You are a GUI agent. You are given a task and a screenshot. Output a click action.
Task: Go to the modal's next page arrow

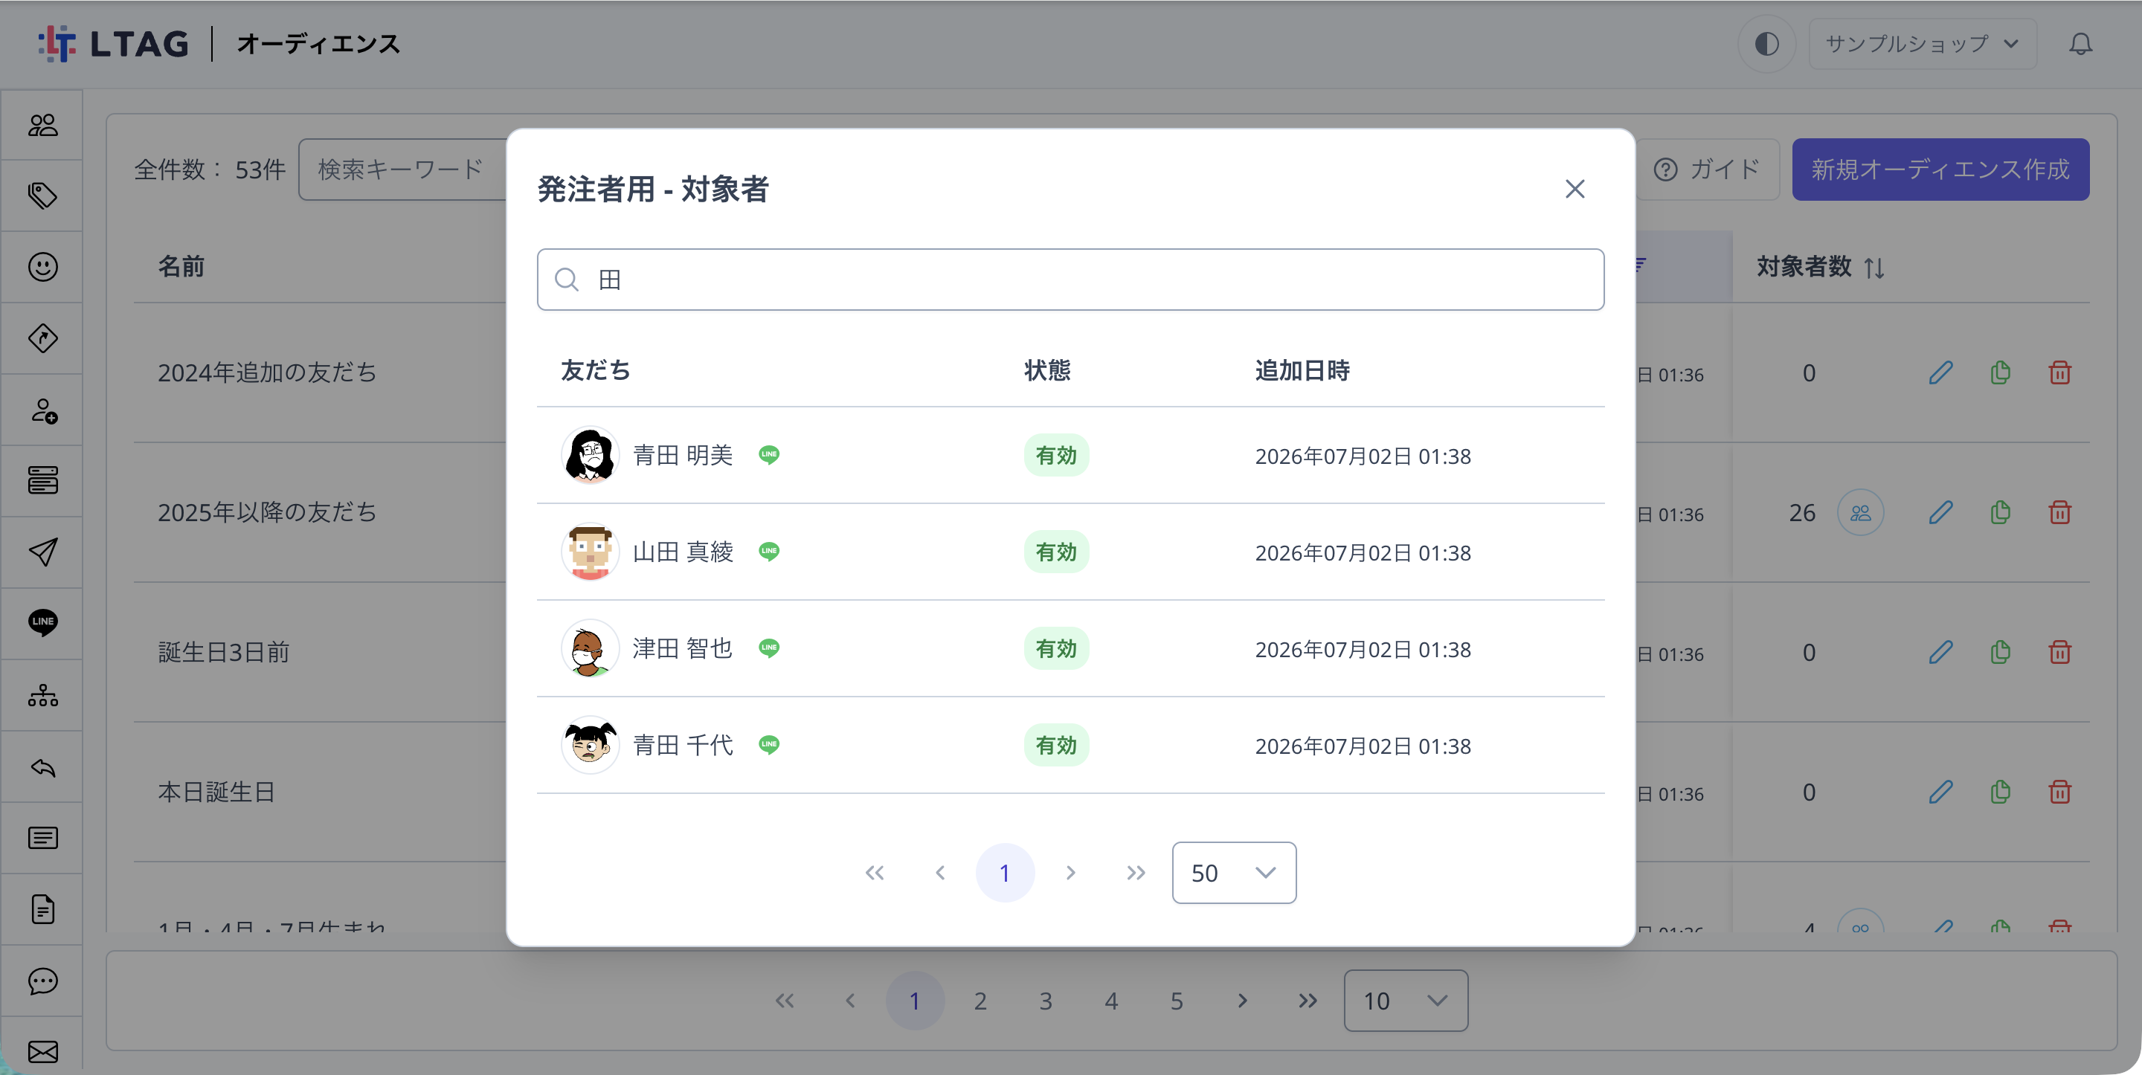tap(1070, 872)
